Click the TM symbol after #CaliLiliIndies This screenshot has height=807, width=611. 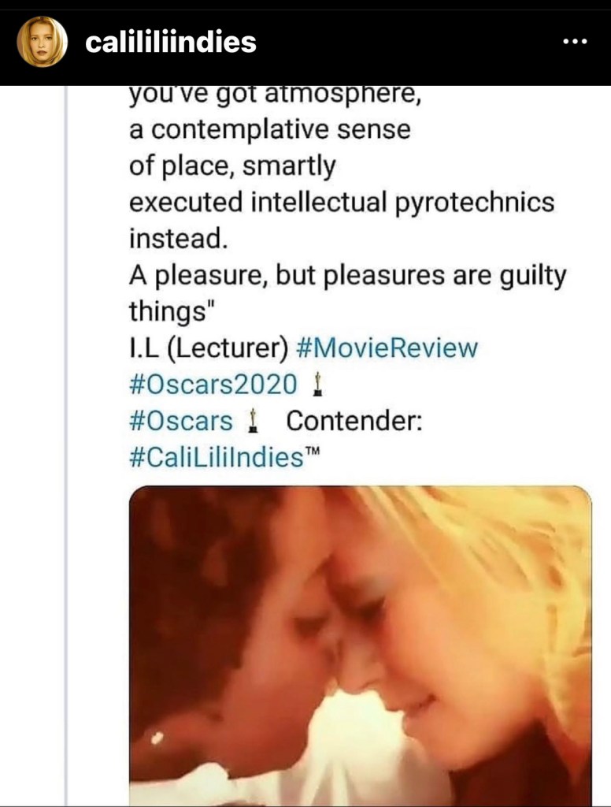point(313,452)
